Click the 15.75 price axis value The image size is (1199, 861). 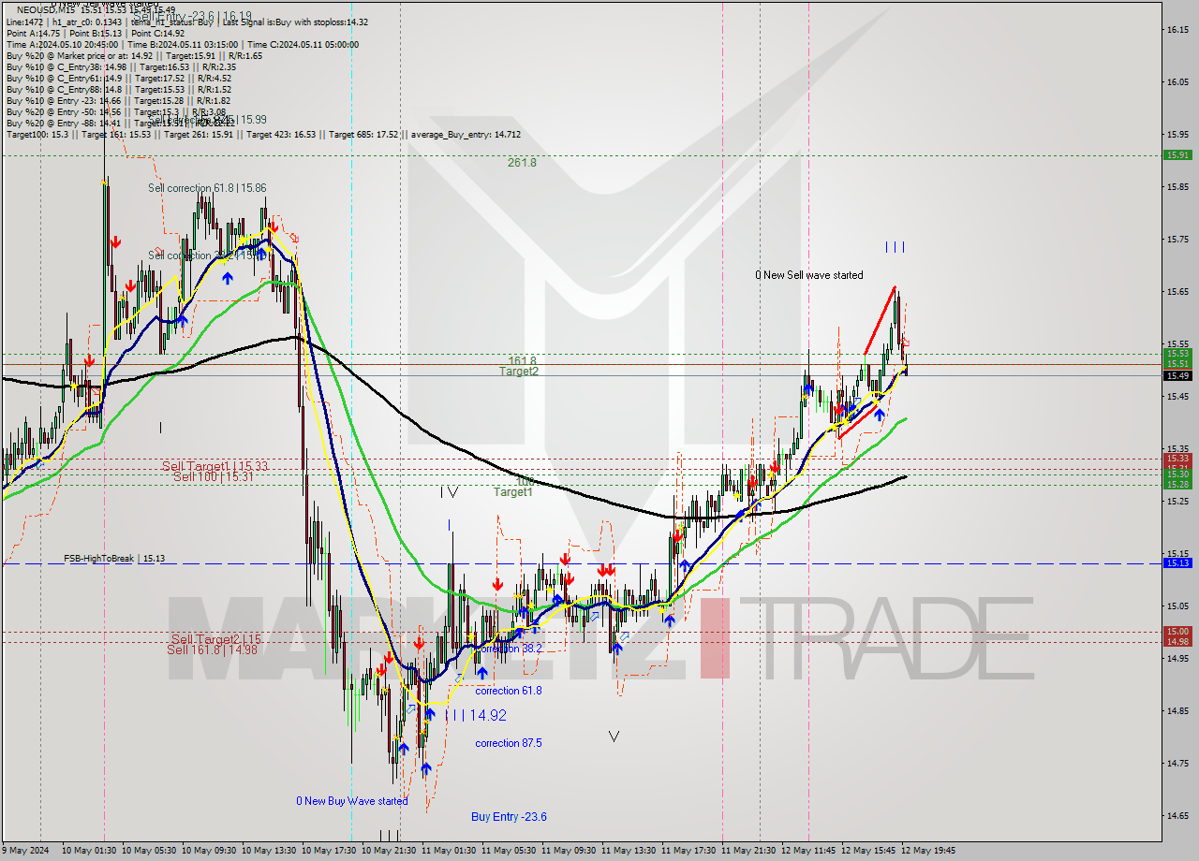1177,240
